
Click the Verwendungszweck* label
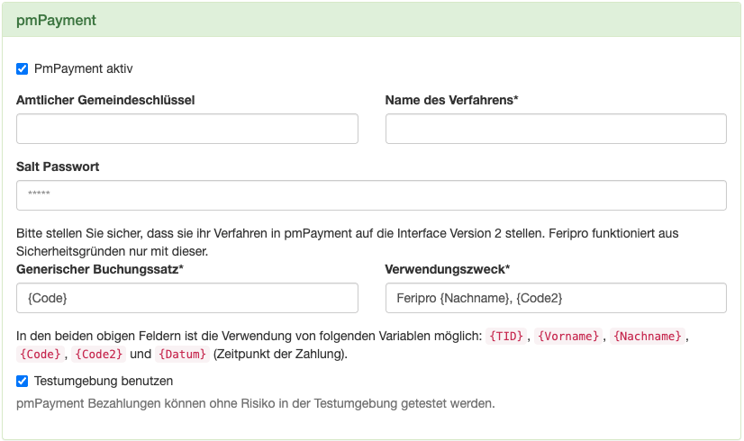pos(448,269)
